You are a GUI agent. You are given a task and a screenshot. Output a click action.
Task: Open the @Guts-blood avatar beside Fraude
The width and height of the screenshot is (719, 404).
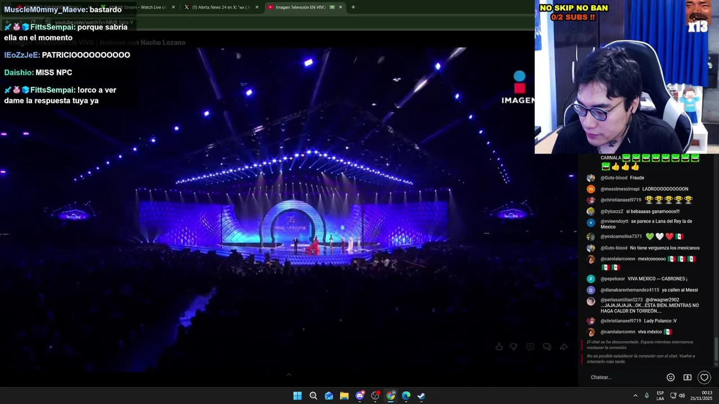591,178
